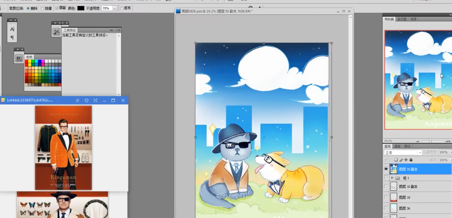
Task: Switch to the 通道 tab
Action: click(397, 146)
